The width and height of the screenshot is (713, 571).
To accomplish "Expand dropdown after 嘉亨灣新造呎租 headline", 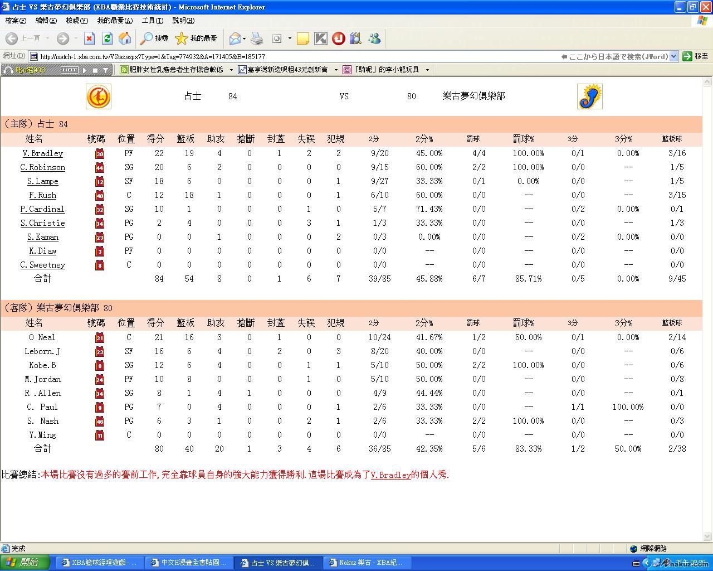I will (x=335, y=70).
